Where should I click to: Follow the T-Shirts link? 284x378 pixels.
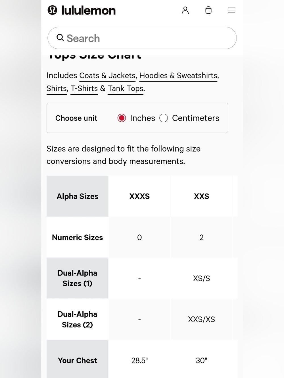click(84, 88)
